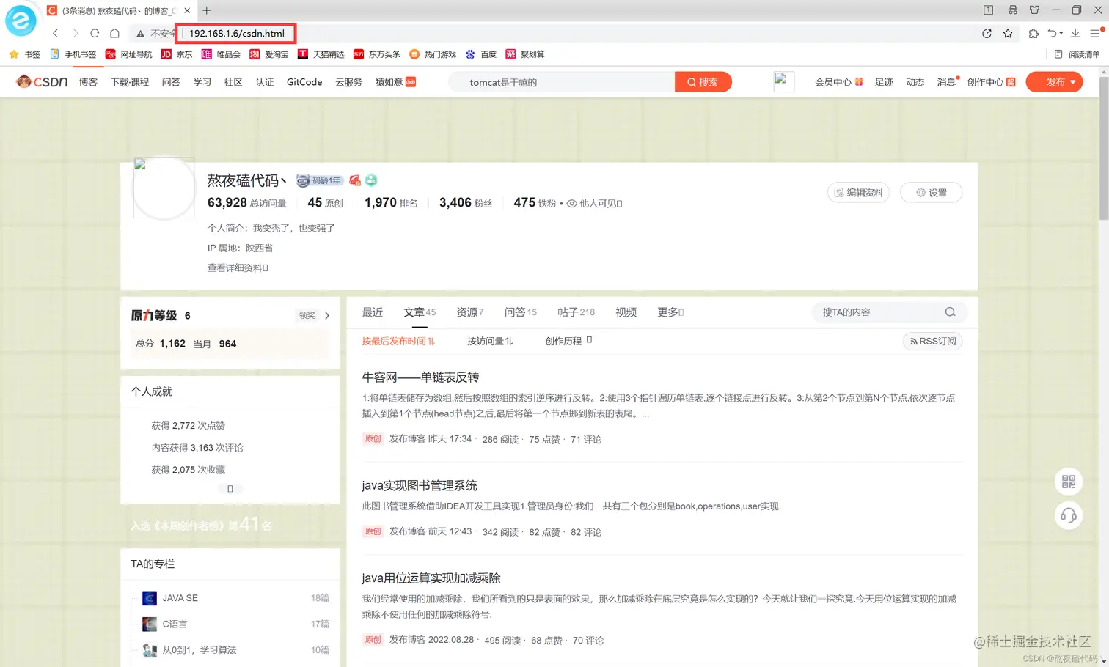This screenshot has width=1109, height=667.
Task: Click the magnifier icon in 搜TA的内容 box
Action: coord(950,312)
